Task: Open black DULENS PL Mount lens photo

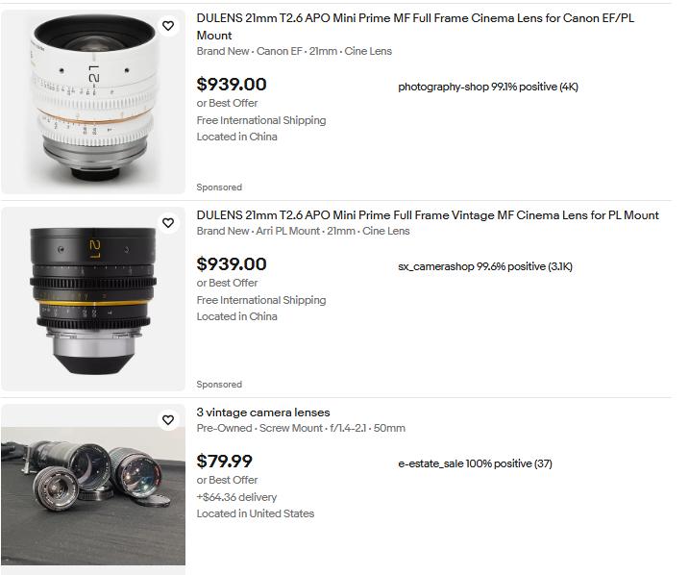Action: [x=93, y=299]
